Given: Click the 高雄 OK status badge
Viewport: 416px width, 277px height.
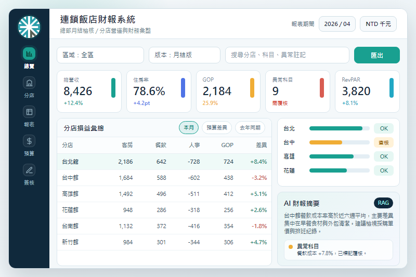Looking at the screenshot, I should [384, 156].
